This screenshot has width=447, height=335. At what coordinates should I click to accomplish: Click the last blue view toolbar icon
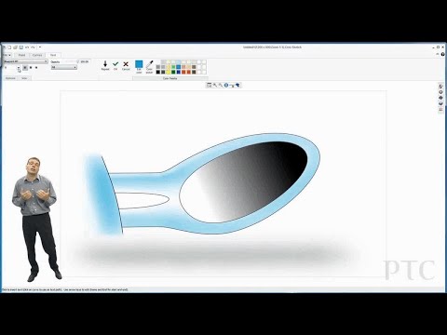[237, 85]
